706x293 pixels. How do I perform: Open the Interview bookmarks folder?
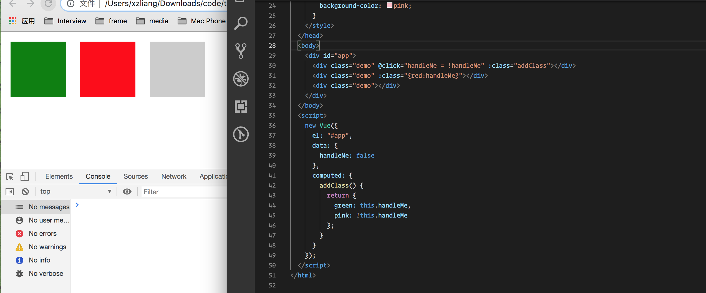(x=65, y=21)
